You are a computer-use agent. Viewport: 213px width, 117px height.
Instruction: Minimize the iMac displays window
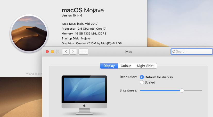coord(52,52)
